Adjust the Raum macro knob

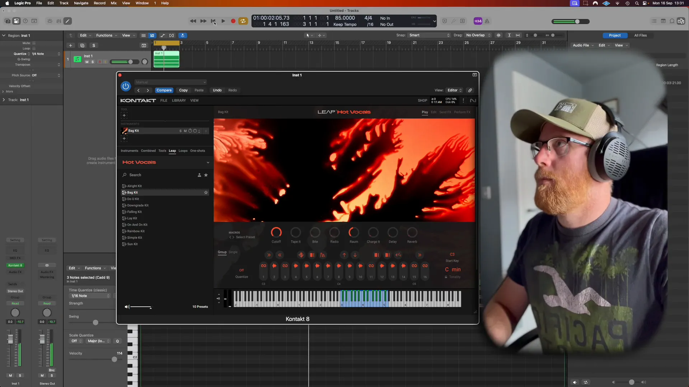(x=354, y=233)
